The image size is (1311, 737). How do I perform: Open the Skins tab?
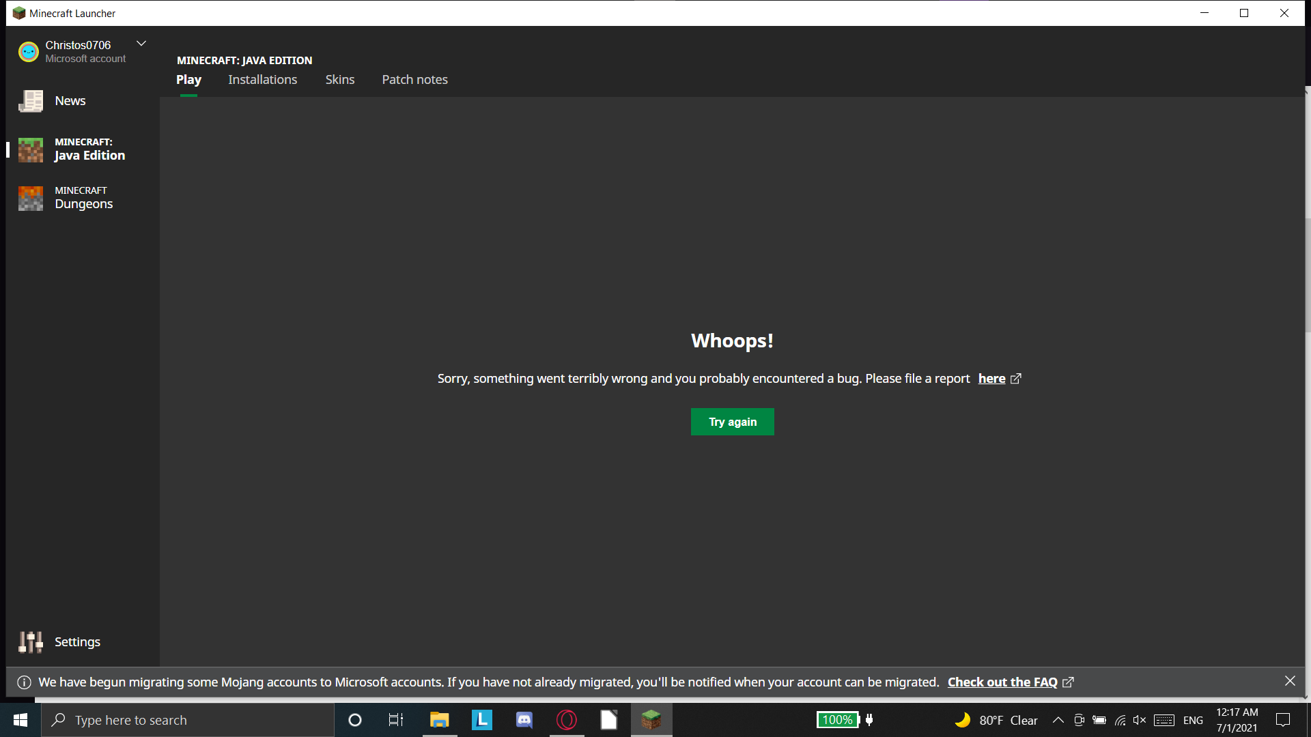[x=339, y=80]
